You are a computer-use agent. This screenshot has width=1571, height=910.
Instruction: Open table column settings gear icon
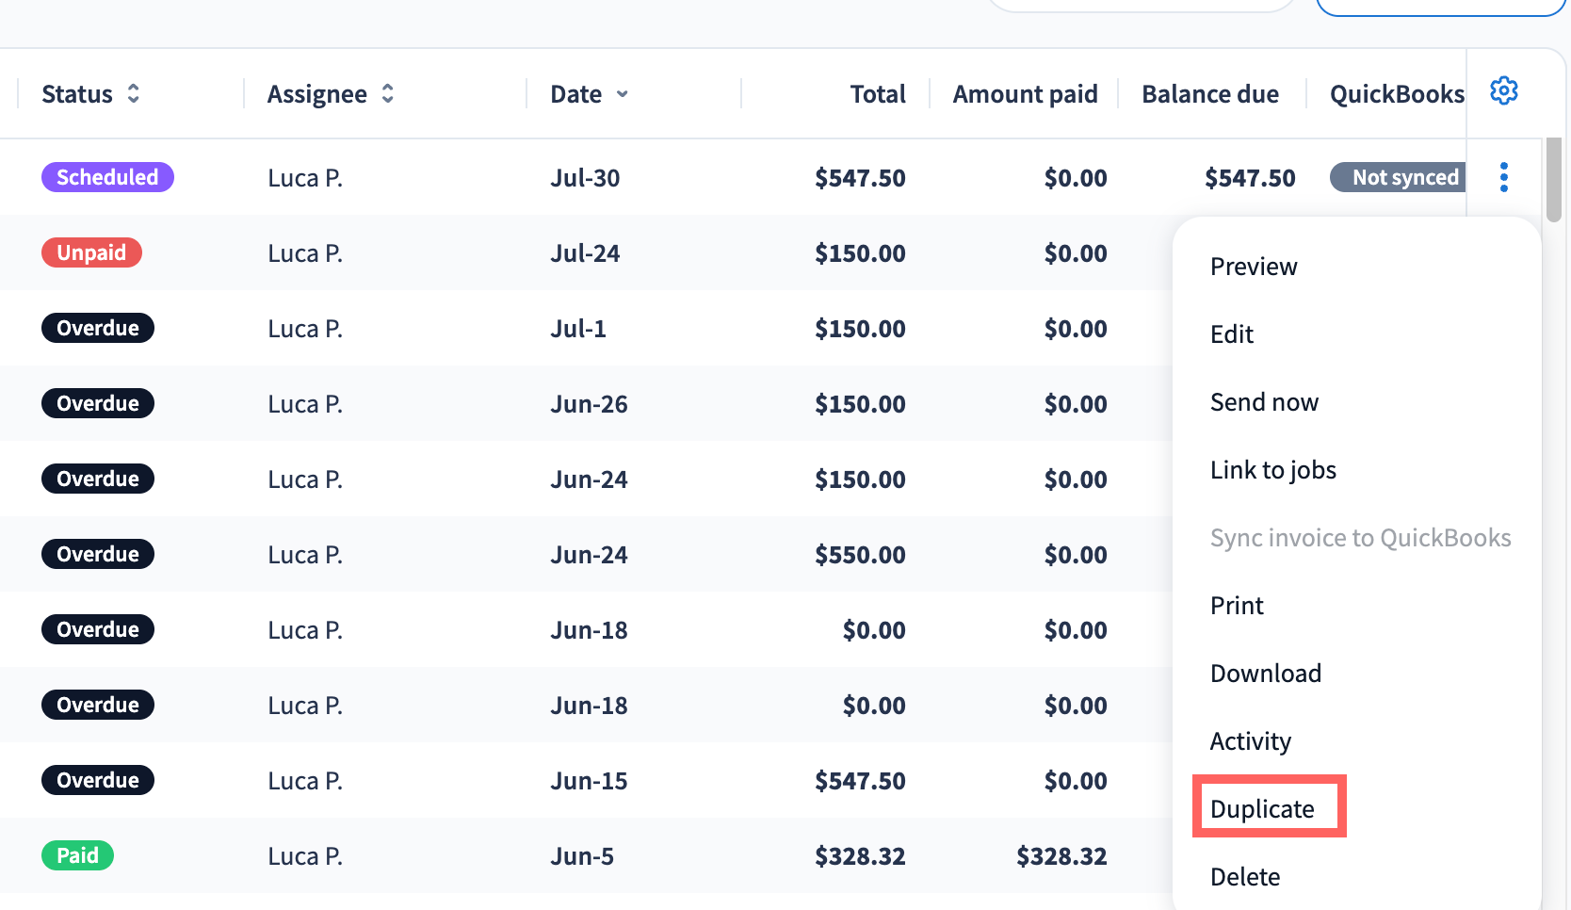(x=1504, y=91)
